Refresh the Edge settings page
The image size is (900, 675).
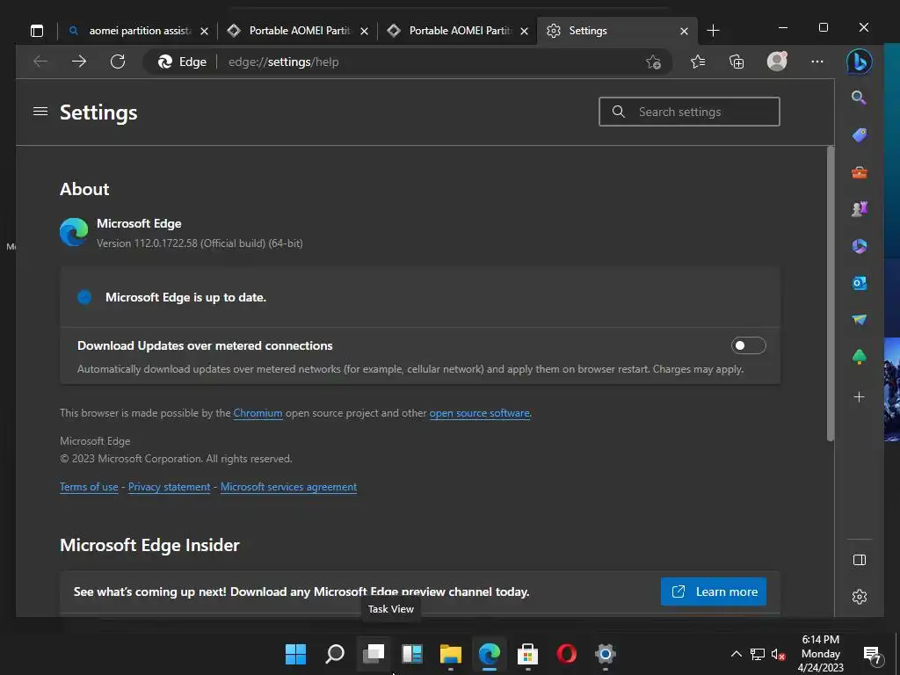pos(118,62)
